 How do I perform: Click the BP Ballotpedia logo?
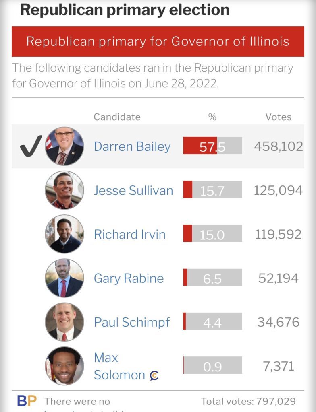pyautogui.click(x=27, y=401)
